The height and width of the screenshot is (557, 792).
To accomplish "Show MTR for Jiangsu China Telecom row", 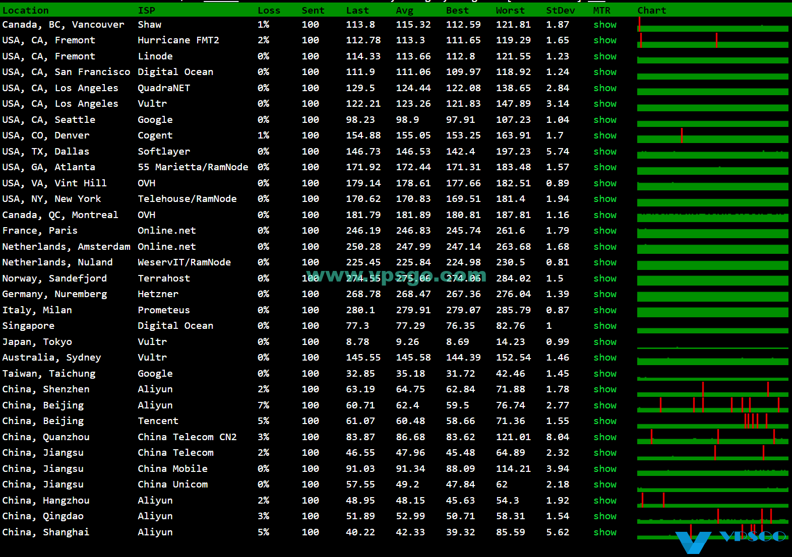I will (604, 453).
